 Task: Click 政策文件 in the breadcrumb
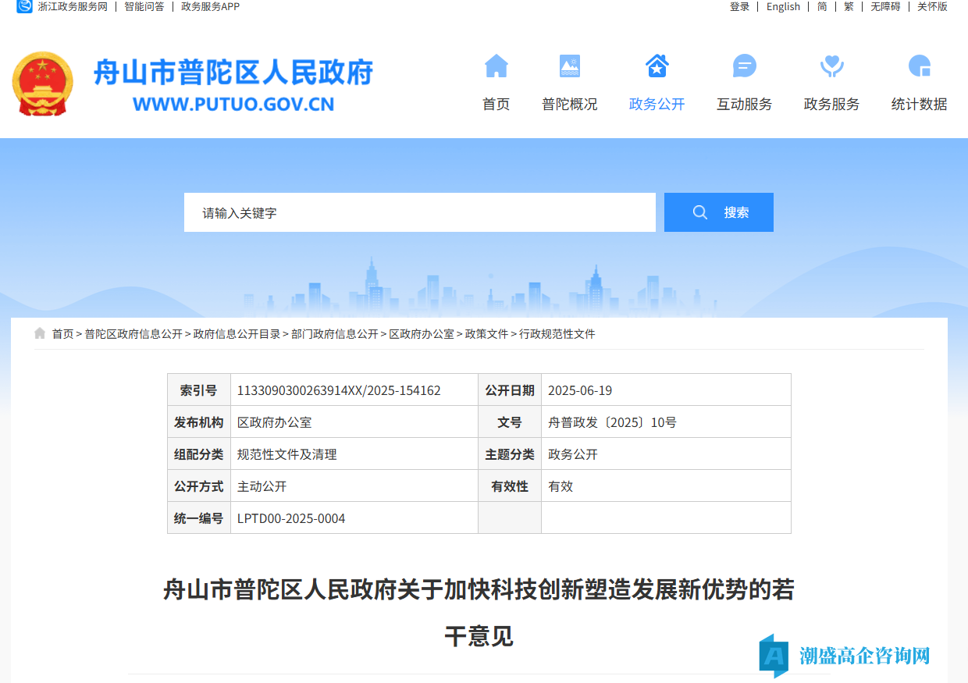click(x=486, y=334)
